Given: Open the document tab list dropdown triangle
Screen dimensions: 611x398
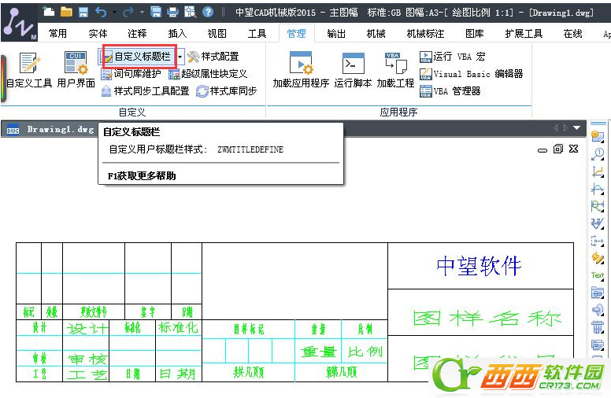Looking at the screenshot, I should pos(576,127).
